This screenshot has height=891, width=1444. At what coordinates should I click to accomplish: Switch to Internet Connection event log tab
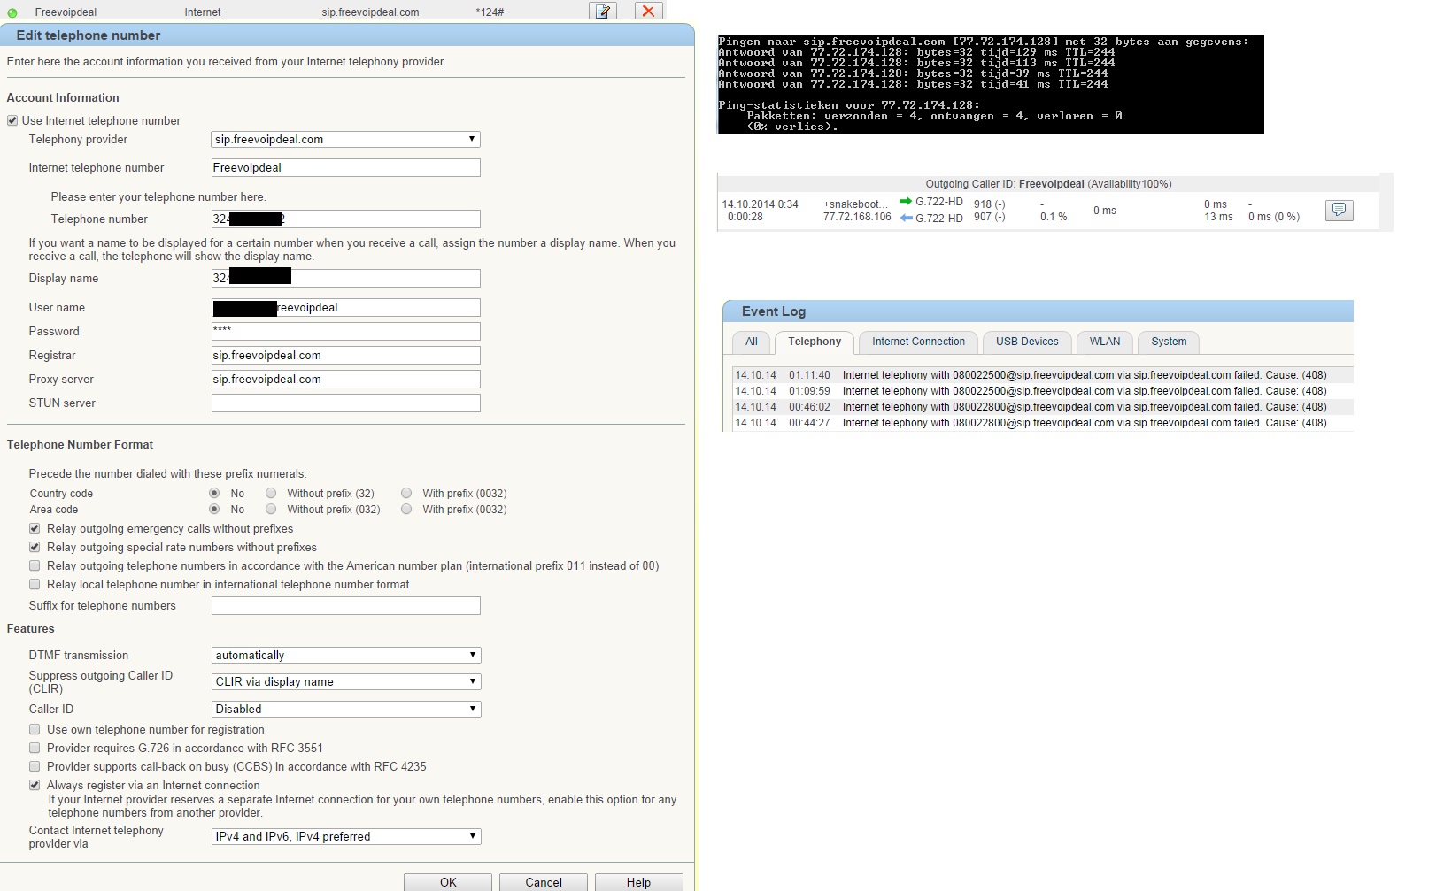point(918,342)
